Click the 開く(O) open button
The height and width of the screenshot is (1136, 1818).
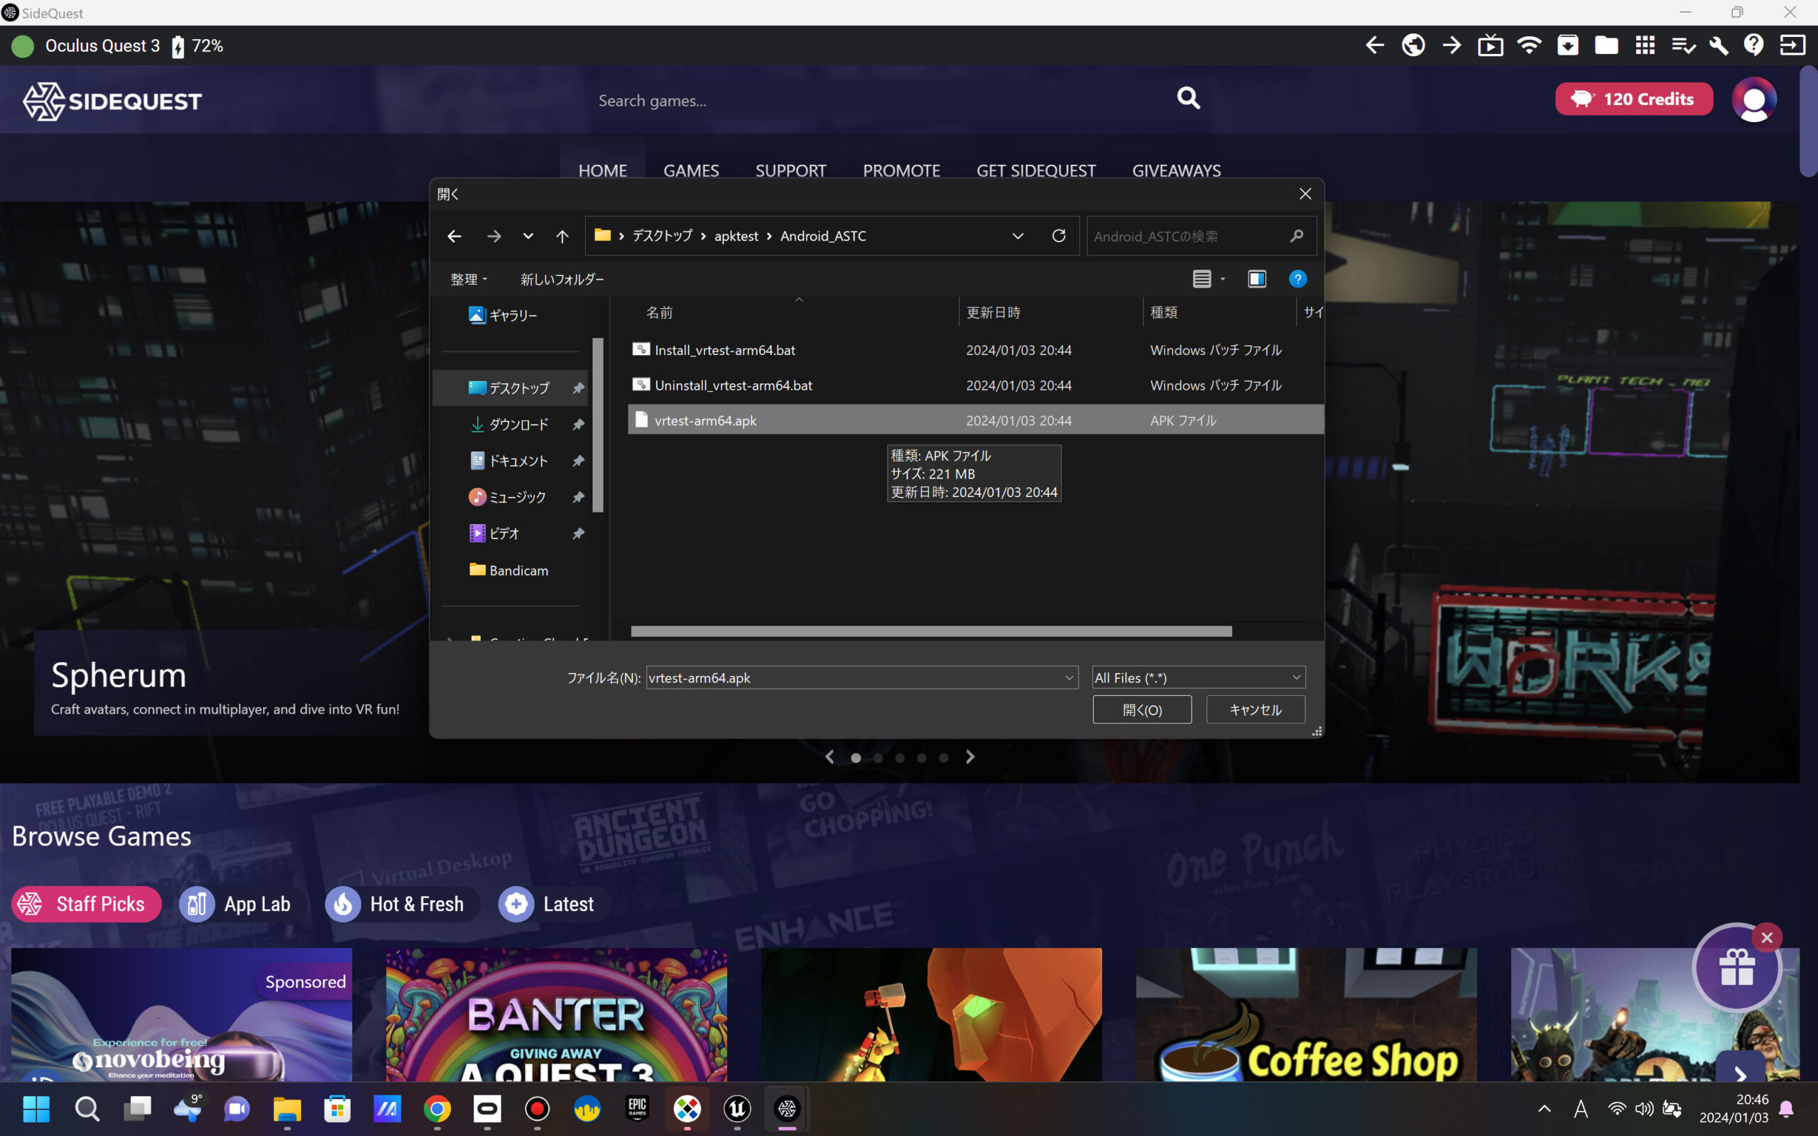1141,710
